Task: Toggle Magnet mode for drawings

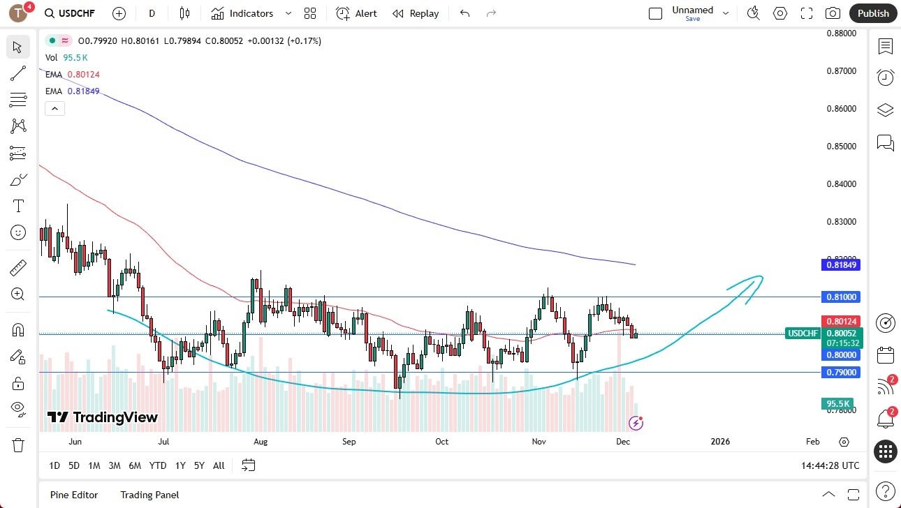Action: pos(18,329)
